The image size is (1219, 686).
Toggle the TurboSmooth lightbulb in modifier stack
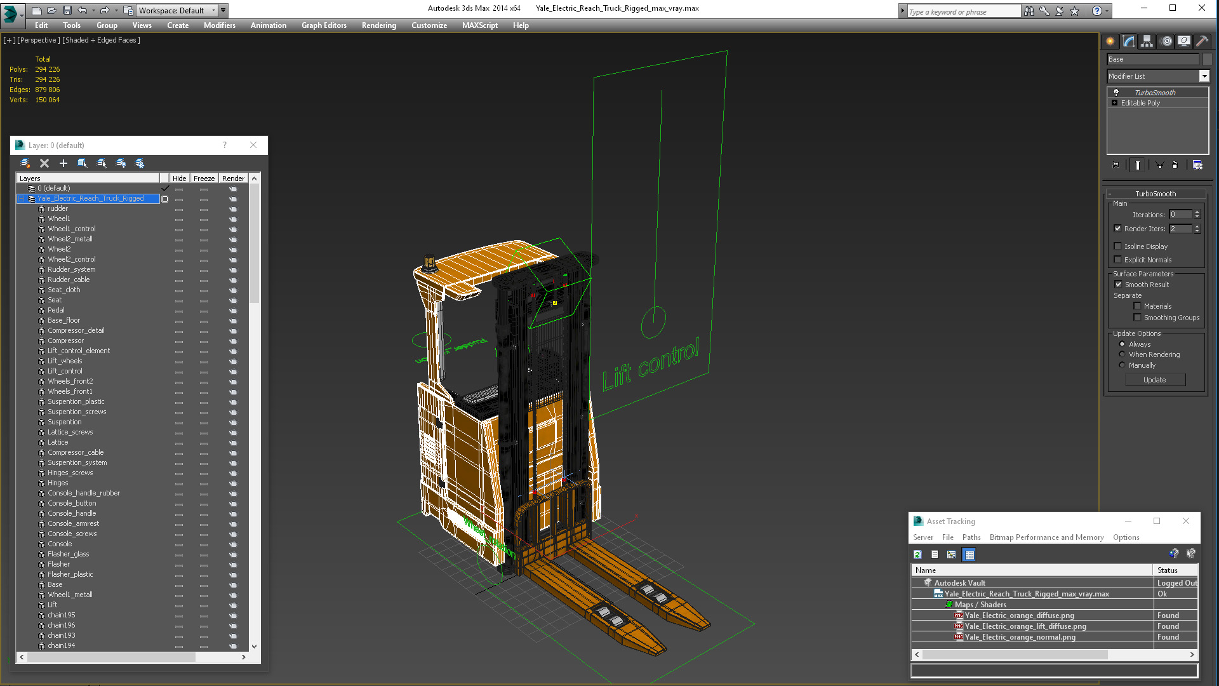[1116, 93]
